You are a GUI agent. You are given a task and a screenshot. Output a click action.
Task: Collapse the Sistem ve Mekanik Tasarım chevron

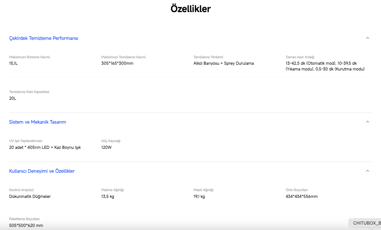coord(368,122)
